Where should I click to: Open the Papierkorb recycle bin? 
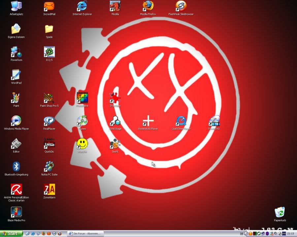coord(280,212)
